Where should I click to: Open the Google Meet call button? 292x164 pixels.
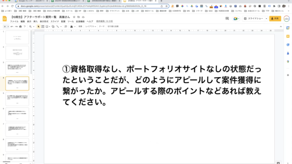[236, 19]
